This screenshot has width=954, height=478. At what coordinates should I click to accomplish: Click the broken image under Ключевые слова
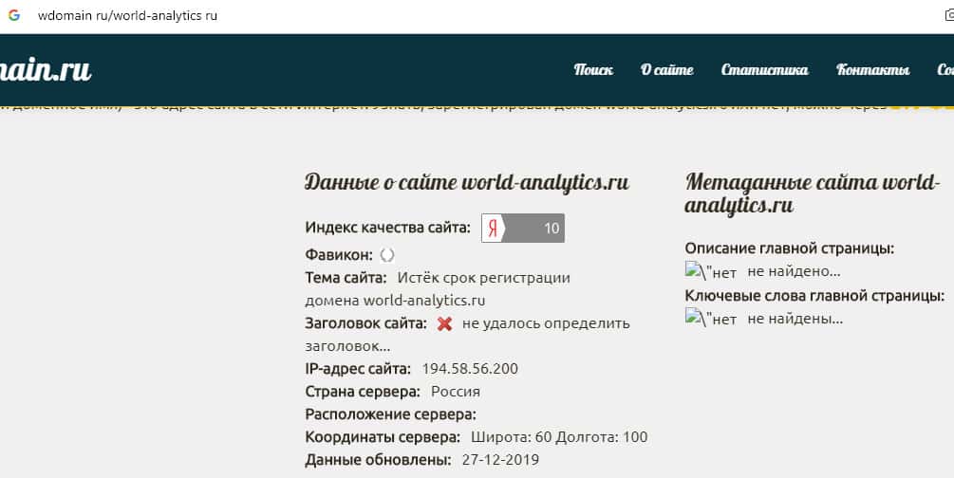[711, 318]
